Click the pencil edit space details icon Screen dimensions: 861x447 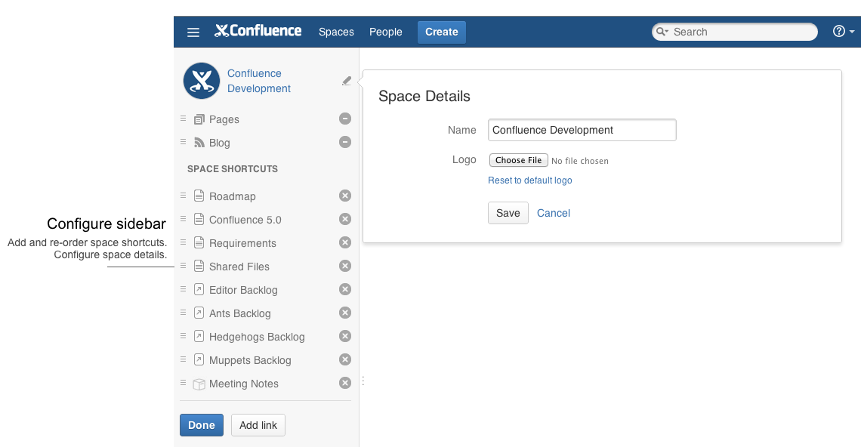tap(347, 81)
